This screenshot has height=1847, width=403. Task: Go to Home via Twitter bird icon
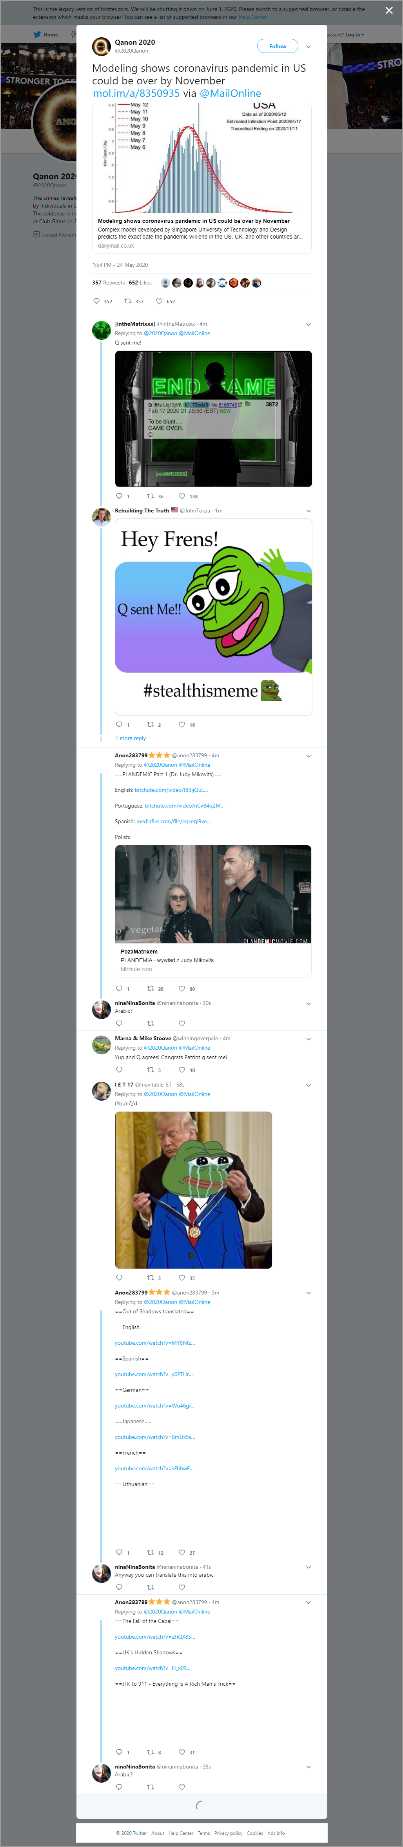45,35
